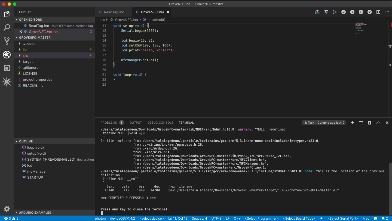Click Select Serial Port in status bar
Viewport: 392px width, 221px height.
pos(343,219)
